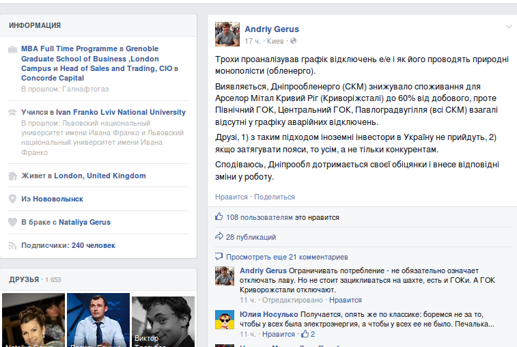Open Andriy Gerus name in comment

[263, 270]
